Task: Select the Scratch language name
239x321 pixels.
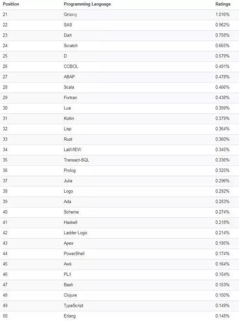Action: coord(71,46)
